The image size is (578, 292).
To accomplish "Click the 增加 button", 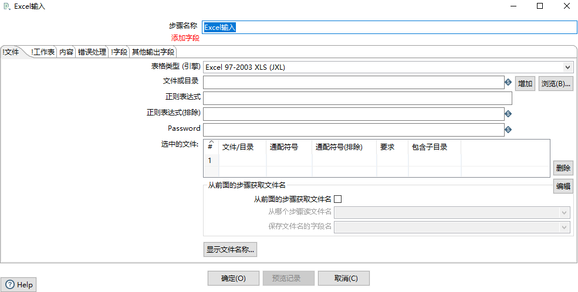I will pyautogui.click(x=525, y=84).
